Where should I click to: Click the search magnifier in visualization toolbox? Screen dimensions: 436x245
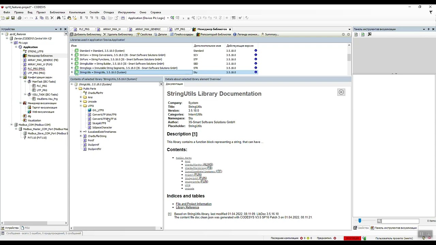(x=379, y=221)
